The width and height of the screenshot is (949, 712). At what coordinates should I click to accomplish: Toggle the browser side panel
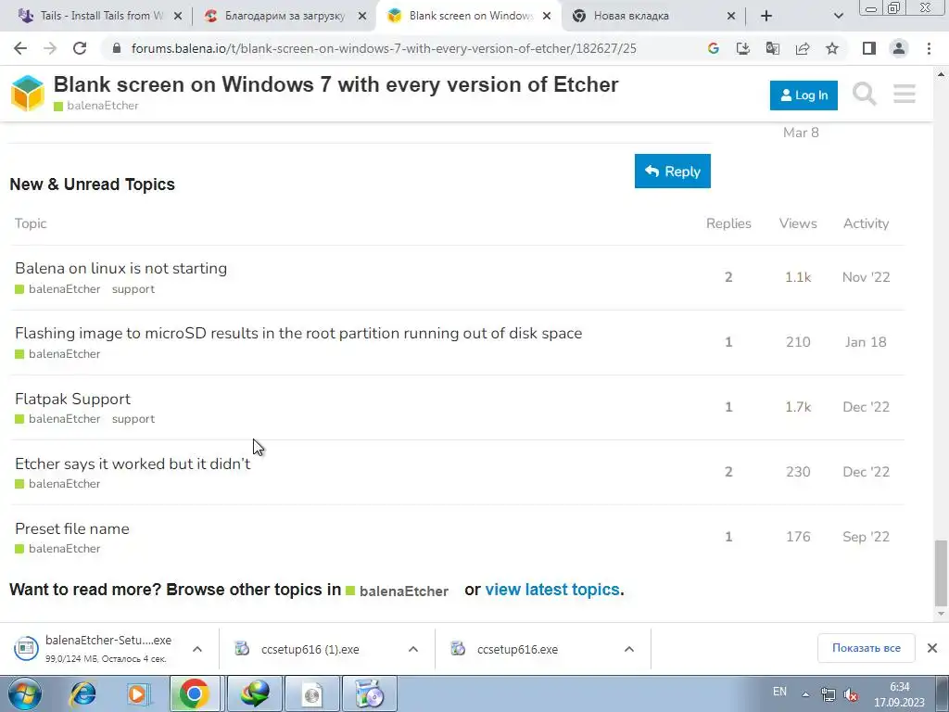pyautogui.click(x=869, y=48)
